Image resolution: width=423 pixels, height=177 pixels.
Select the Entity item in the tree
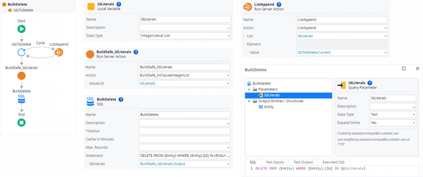coord(269,107)
